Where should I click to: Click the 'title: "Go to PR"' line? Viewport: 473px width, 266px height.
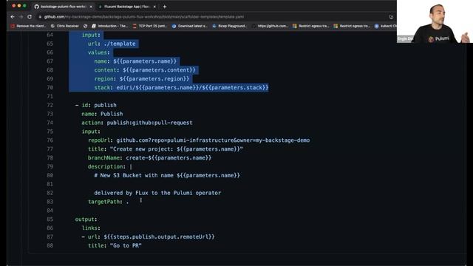115,245
